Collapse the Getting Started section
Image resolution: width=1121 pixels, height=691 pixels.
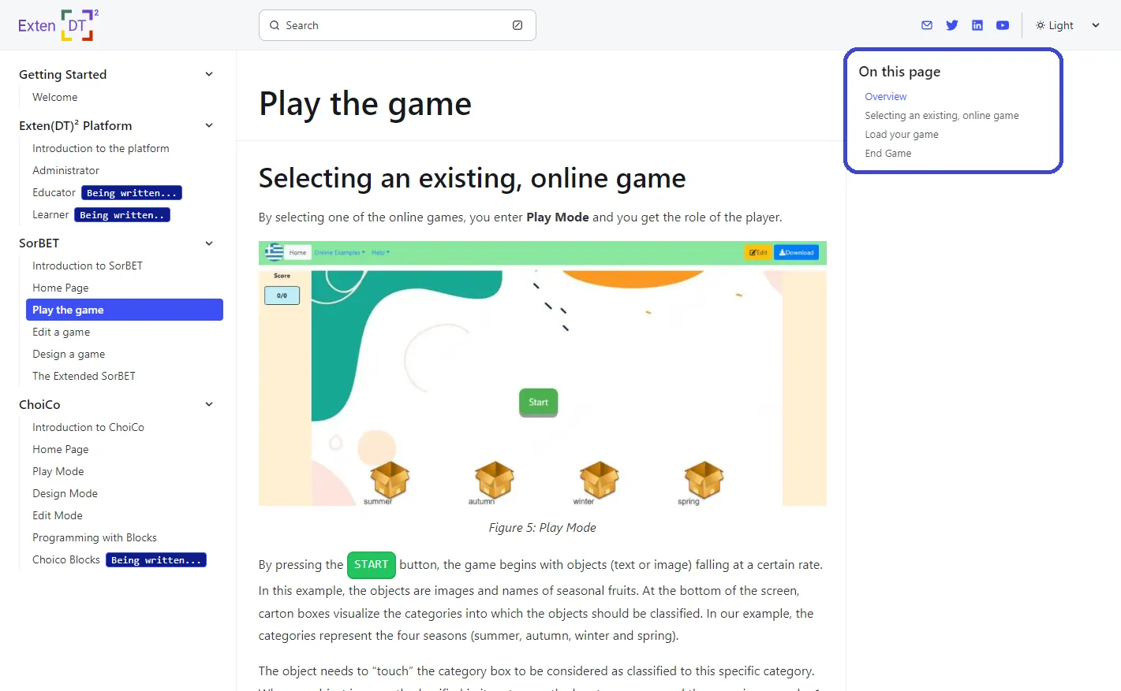coord(209,74)
